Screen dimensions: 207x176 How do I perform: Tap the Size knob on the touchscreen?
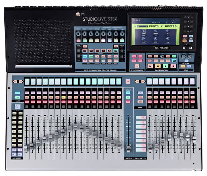click(x=168, y=31)
